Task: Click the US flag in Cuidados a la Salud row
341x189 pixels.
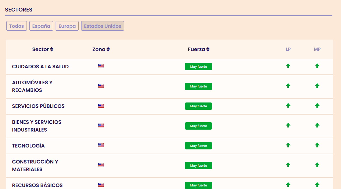Action: [101, 66]
